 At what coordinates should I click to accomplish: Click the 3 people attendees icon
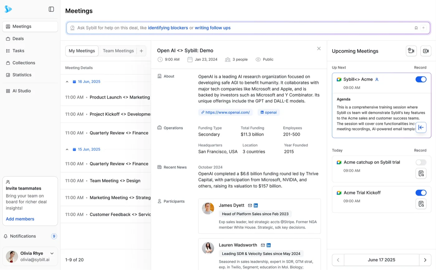click(x=228, y=60)
